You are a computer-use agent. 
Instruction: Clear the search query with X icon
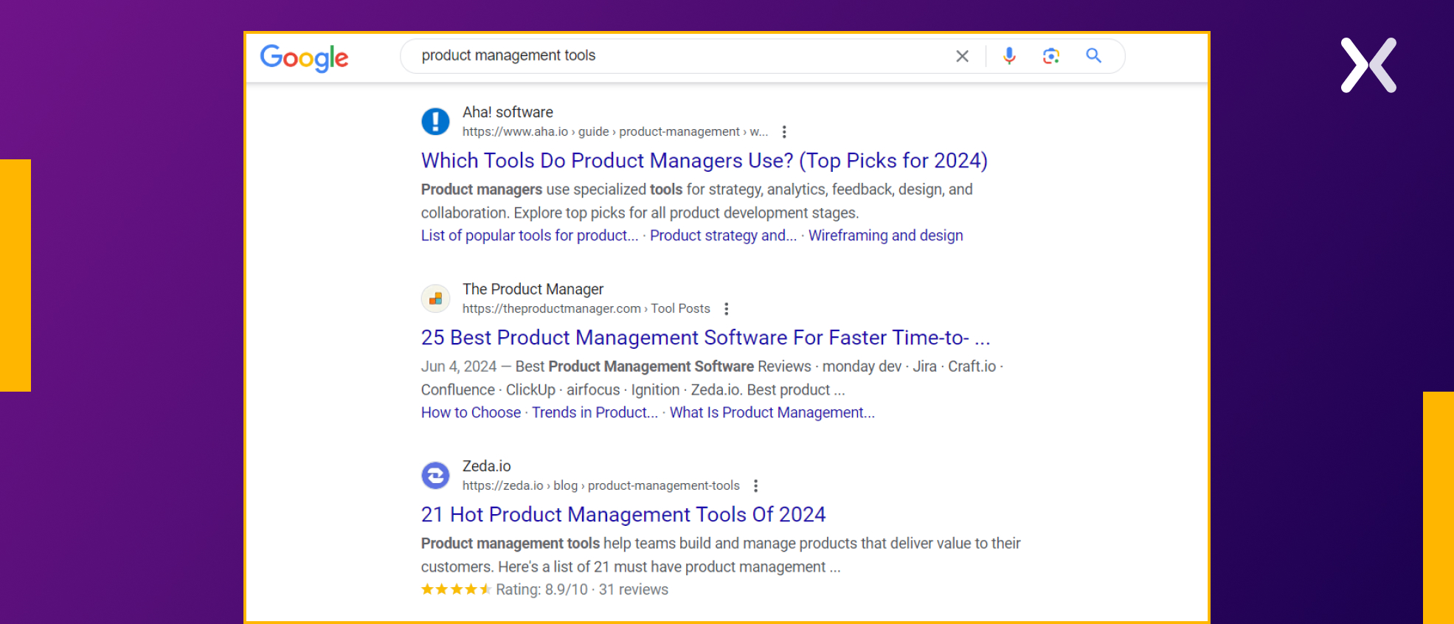962,56
